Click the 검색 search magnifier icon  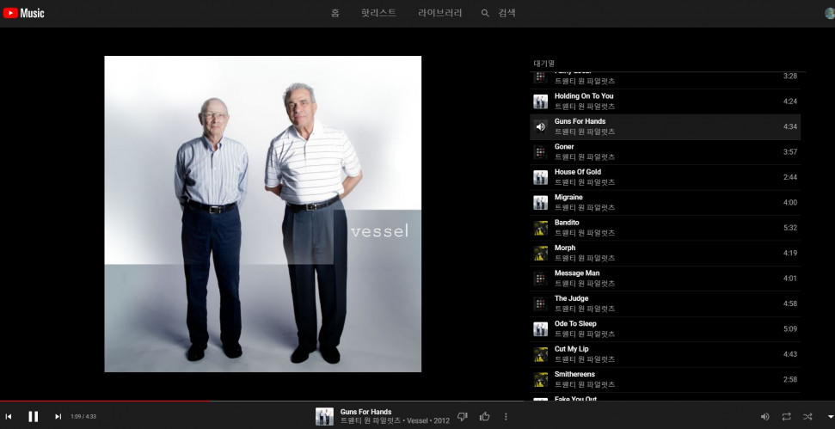485,13
